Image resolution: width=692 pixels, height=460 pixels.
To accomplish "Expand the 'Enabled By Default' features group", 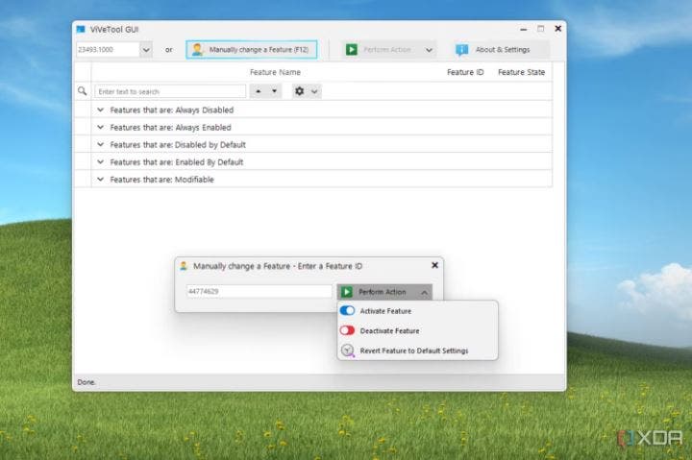I will (100, 162).
